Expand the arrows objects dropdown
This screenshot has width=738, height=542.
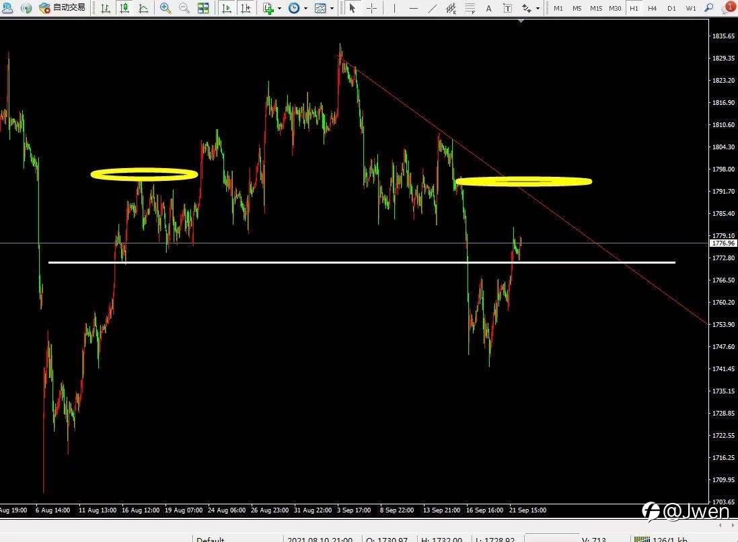[x=538, y=8]
